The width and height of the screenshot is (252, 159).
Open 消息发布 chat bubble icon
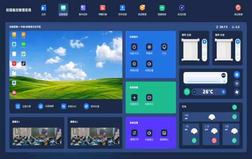[149, 98]
